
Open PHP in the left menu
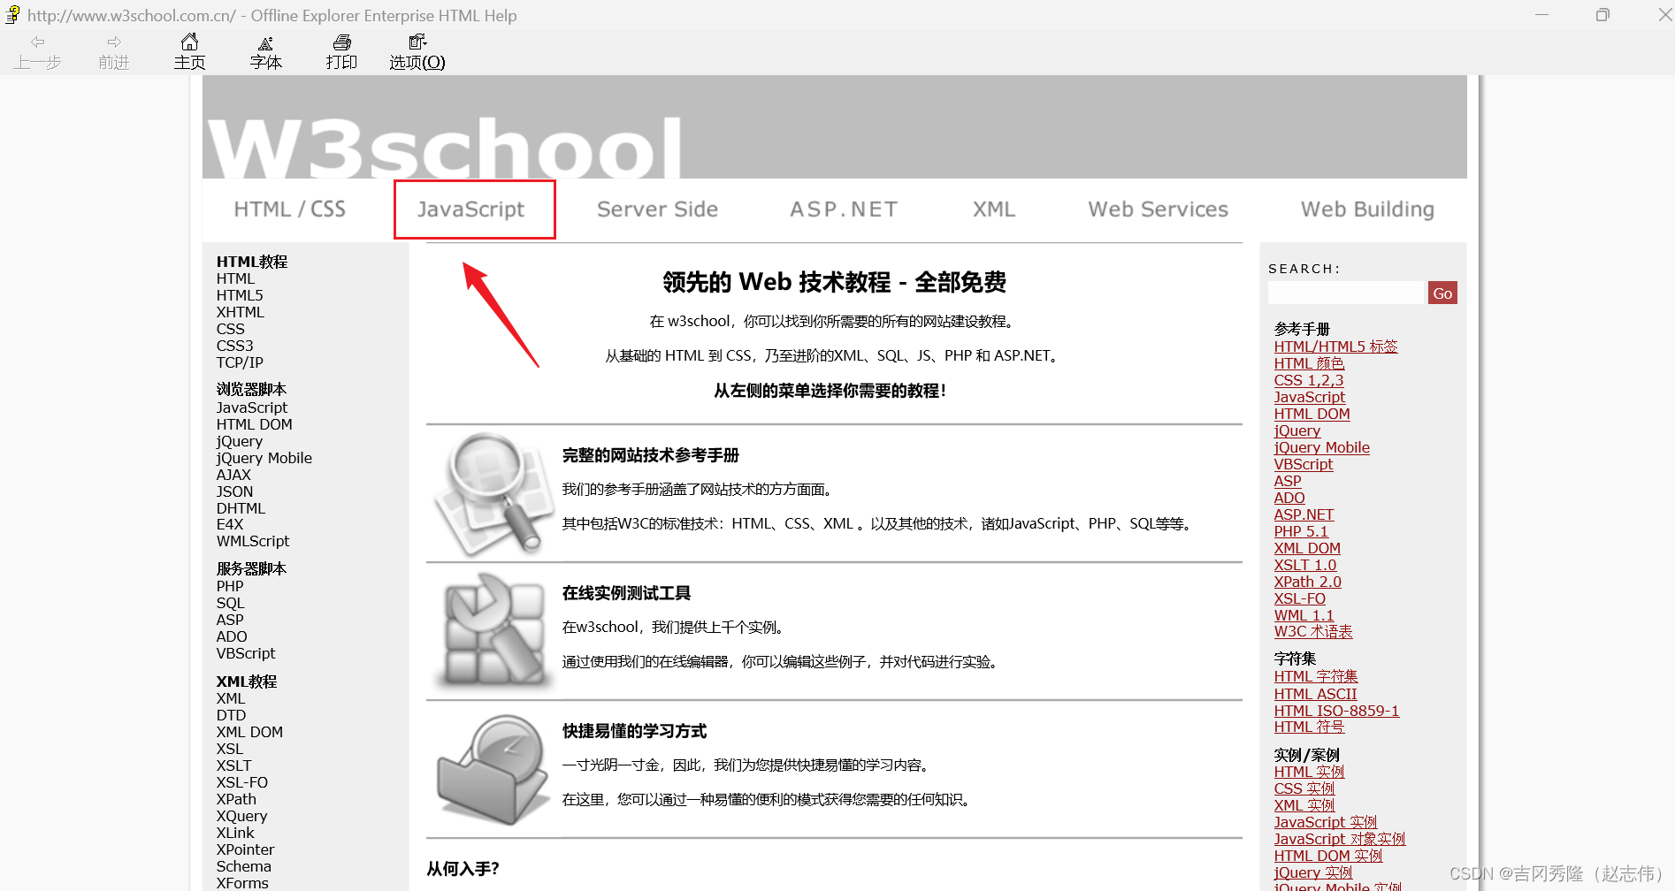[230, 586]
